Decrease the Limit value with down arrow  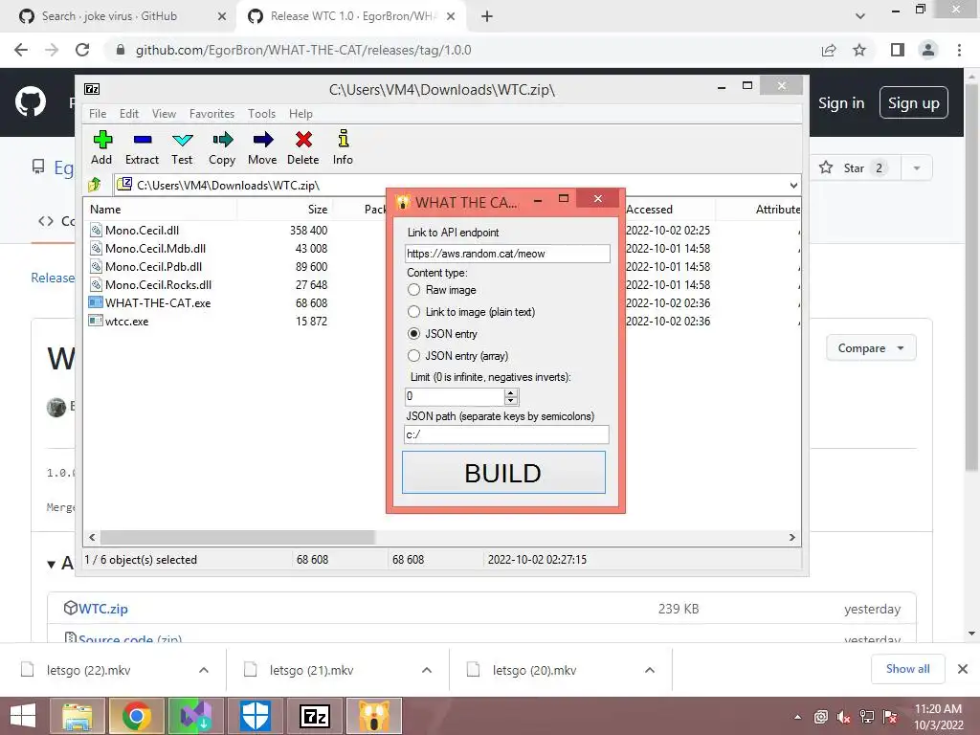coord(511,401)
